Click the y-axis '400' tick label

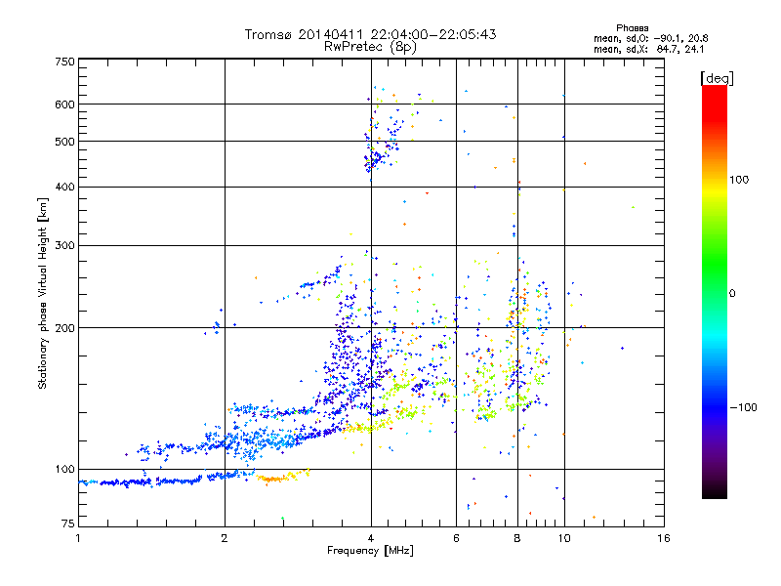click(65, 188)
